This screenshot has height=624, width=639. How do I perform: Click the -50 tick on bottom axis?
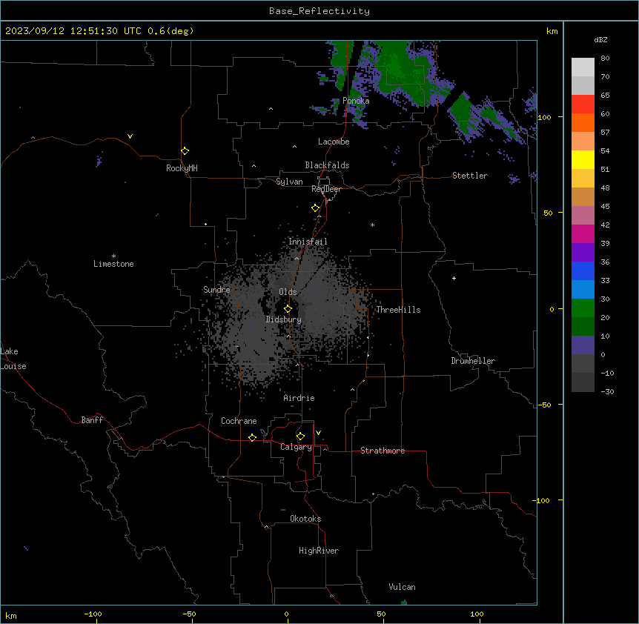coord(189,614)
